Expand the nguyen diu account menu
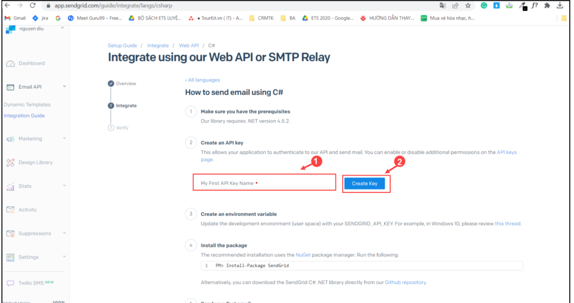The image size is (574, 303). (x=62, y=28)
